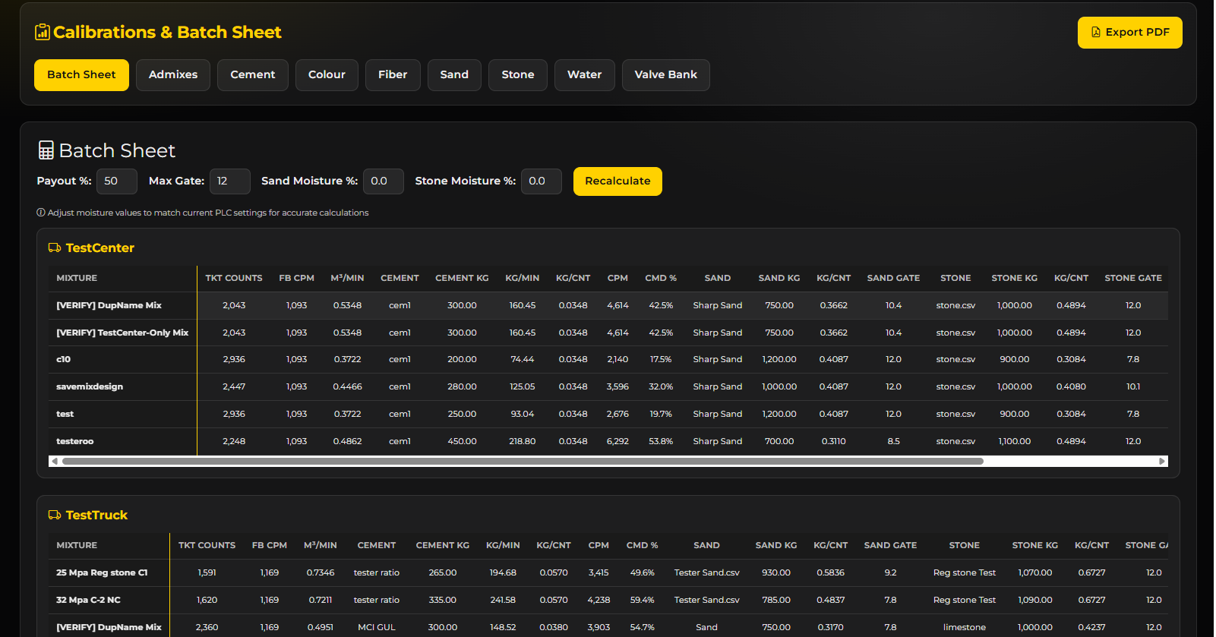Click the truck icon next to TestTruck

pos(55,515)
